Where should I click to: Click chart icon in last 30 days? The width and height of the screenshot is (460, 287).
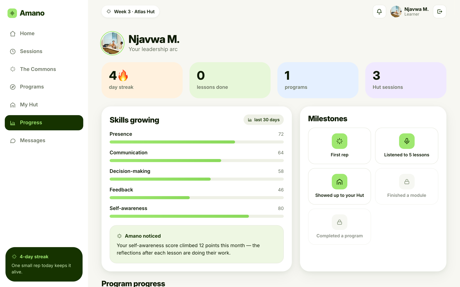pyautogui.click(x=250, y=120)
